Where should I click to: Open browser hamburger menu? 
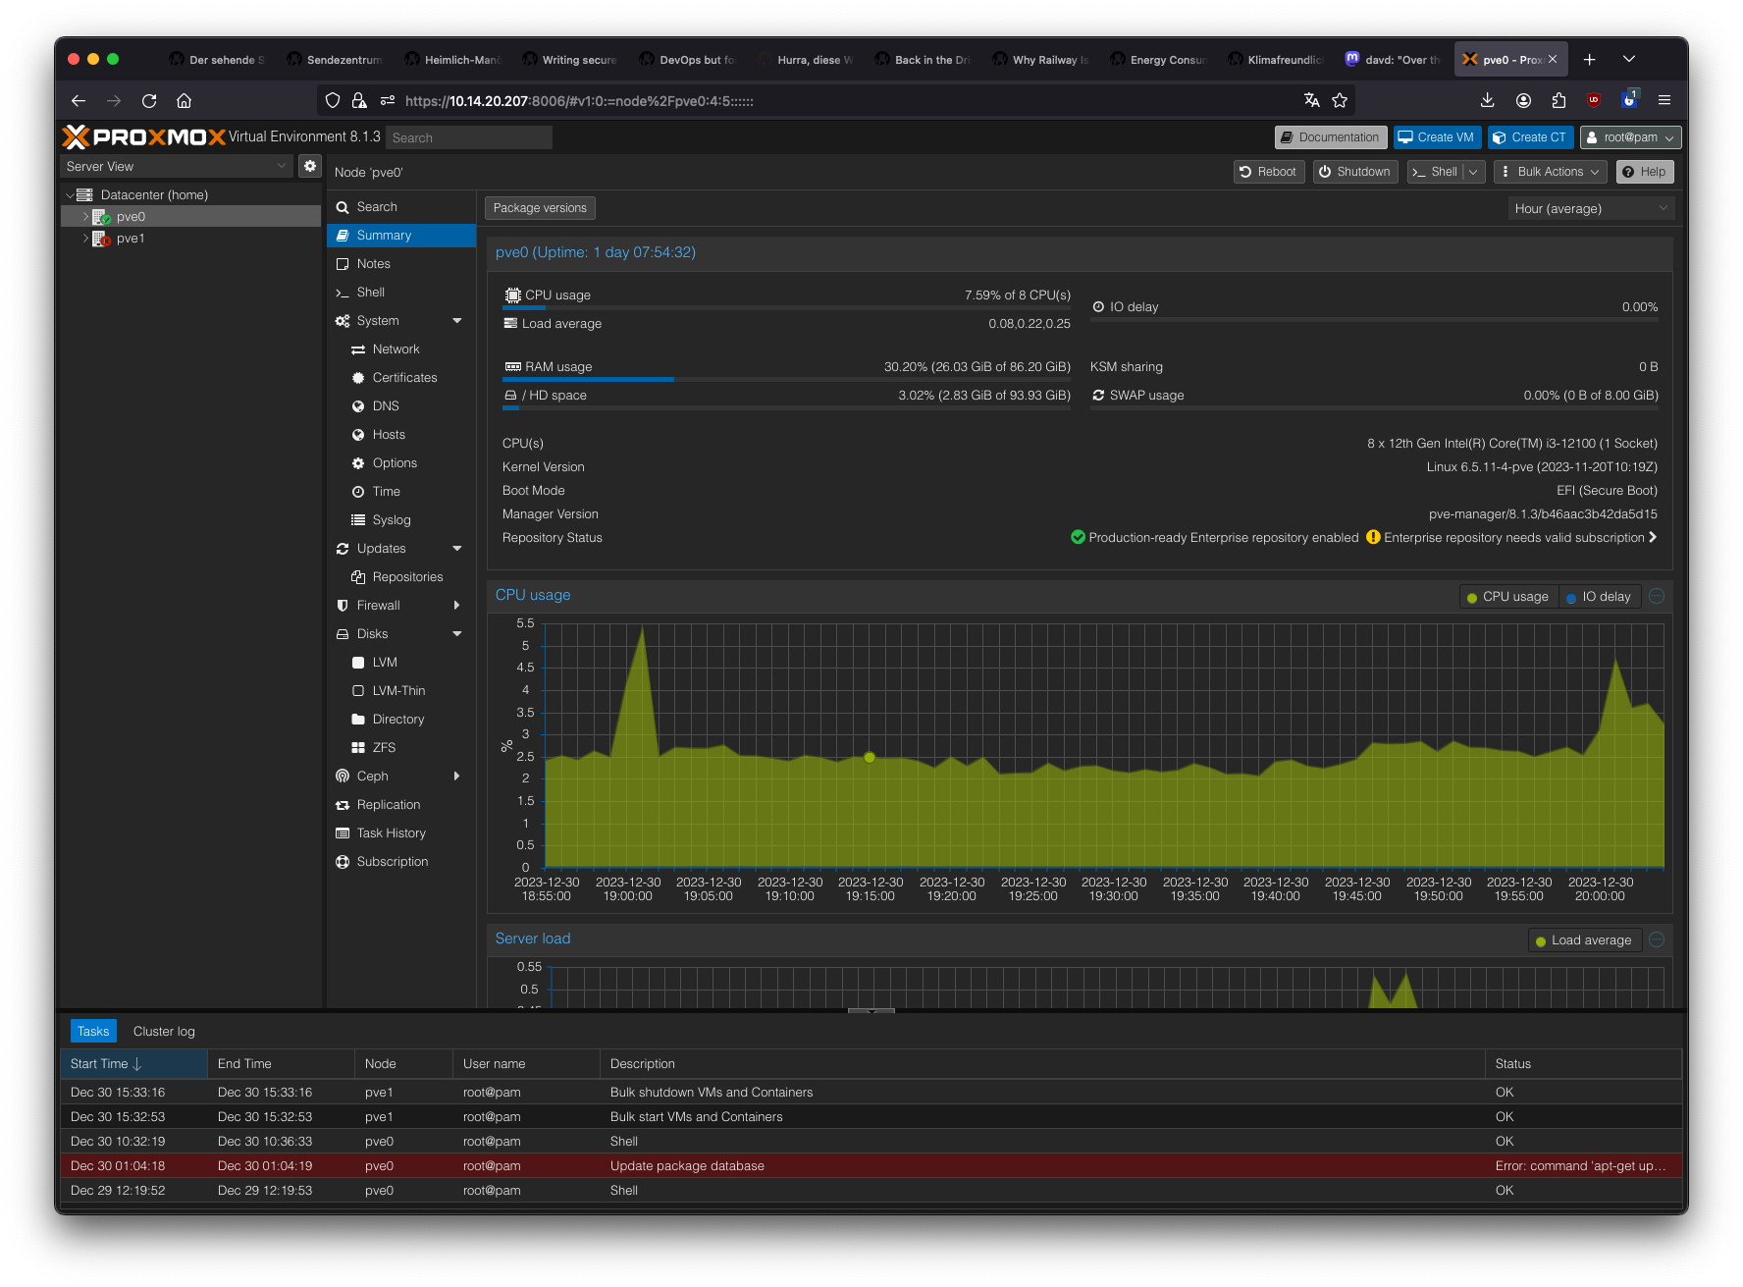coord(1664,100)
